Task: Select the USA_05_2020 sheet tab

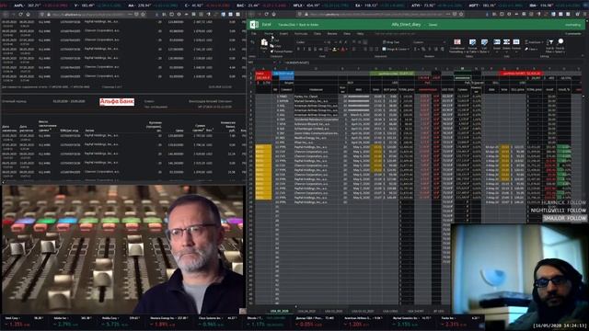Action: click(280, 311)
